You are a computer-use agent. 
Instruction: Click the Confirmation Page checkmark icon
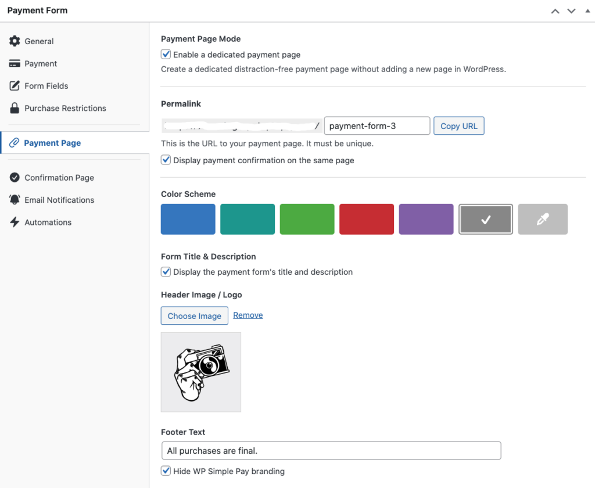coord(15,178)
